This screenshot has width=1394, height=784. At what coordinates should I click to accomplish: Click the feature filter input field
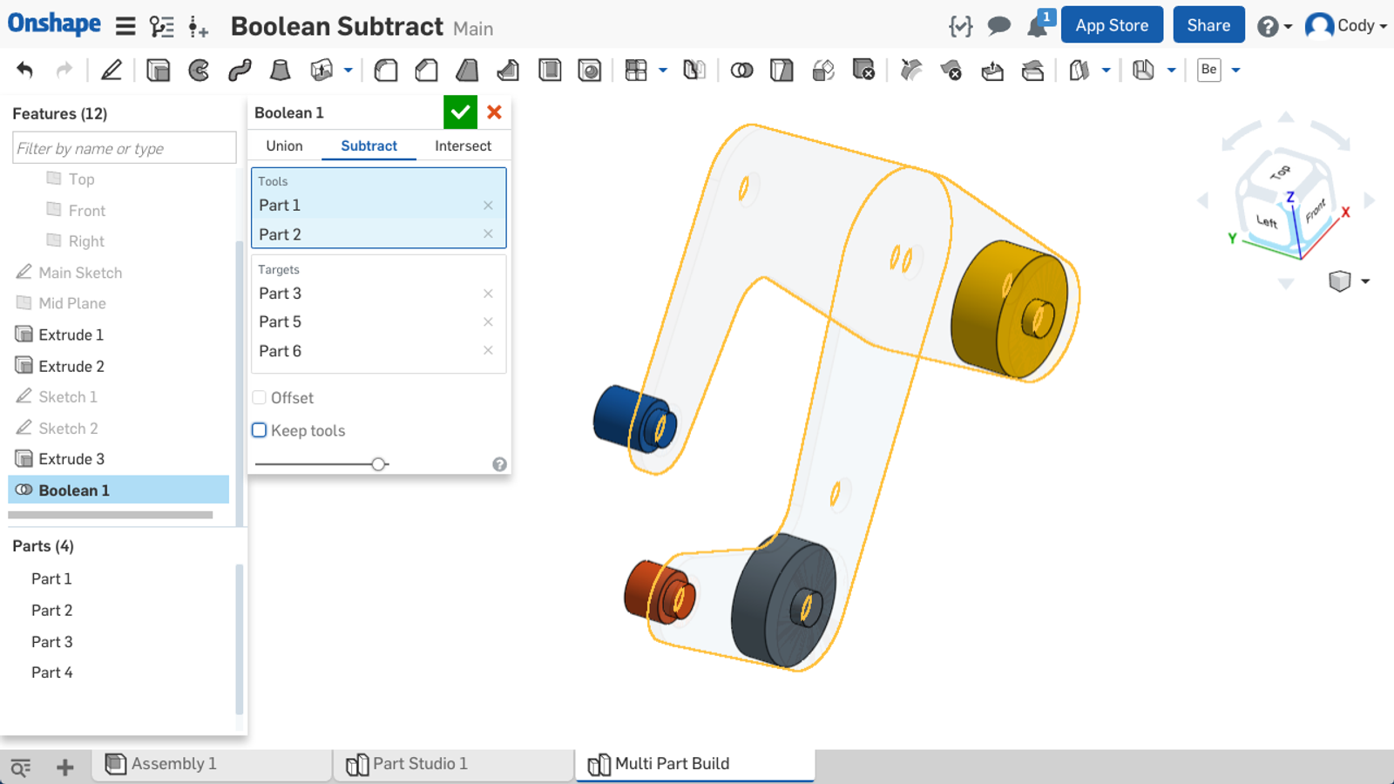tap(124, 148)
